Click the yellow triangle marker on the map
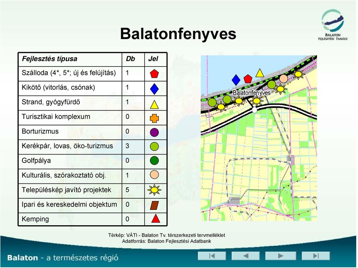Screen dimensions: 358x268 [x=260, y=73]
